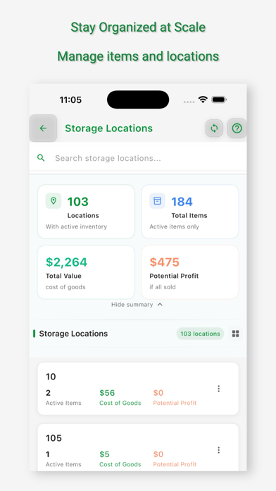Click the sync refresh icon
Viewport: 276px width, 491px height.
214,128
